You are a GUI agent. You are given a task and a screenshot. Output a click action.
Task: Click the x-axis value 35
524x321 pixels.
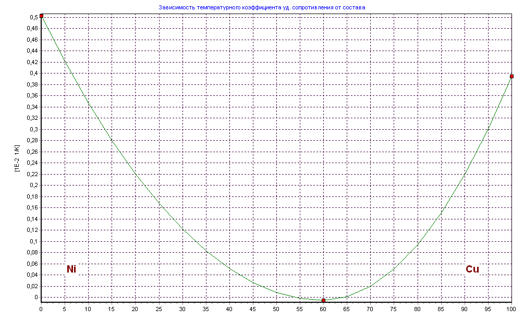pyautogui.click(x=206, y=310)
